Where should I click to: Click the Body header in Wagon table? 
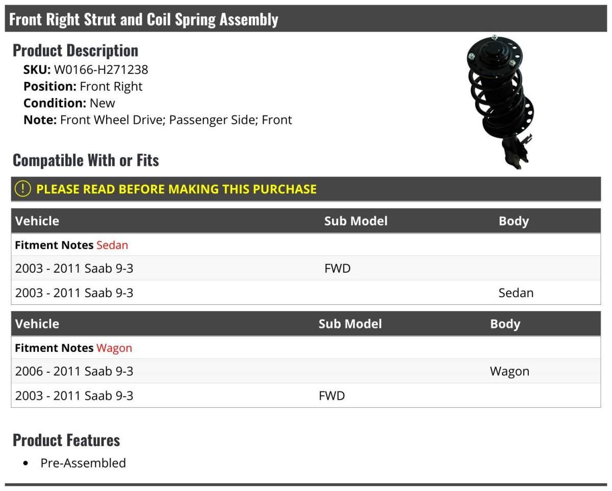[x=505, y=324]
